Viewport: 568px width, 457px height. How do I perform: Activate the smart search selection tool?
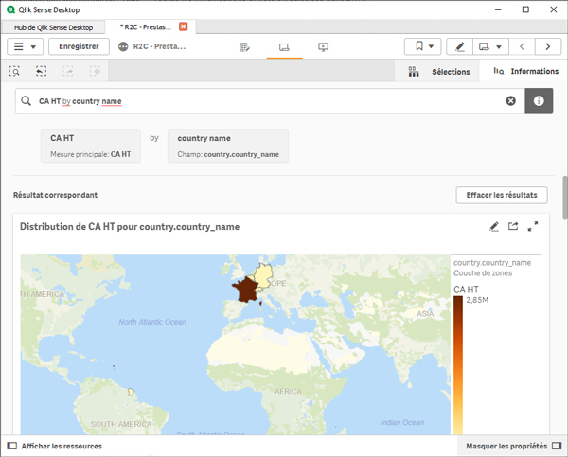(x=14, y=71)
